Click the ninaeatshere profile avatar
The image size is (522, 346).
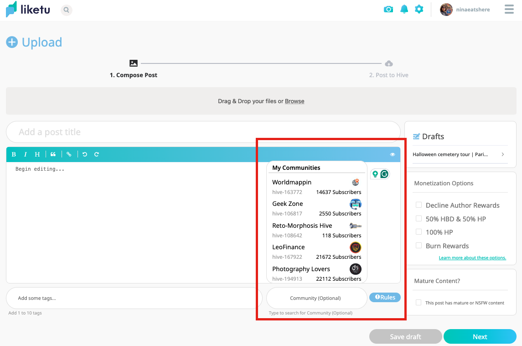point(446,10)
